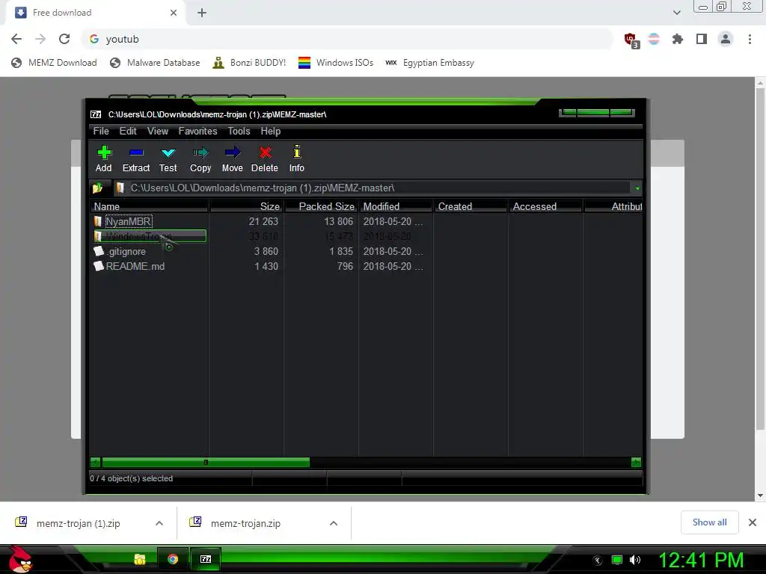766x574 pixels.
Task: Select the WindowsTrojan folder
Action: pos(150,236)
